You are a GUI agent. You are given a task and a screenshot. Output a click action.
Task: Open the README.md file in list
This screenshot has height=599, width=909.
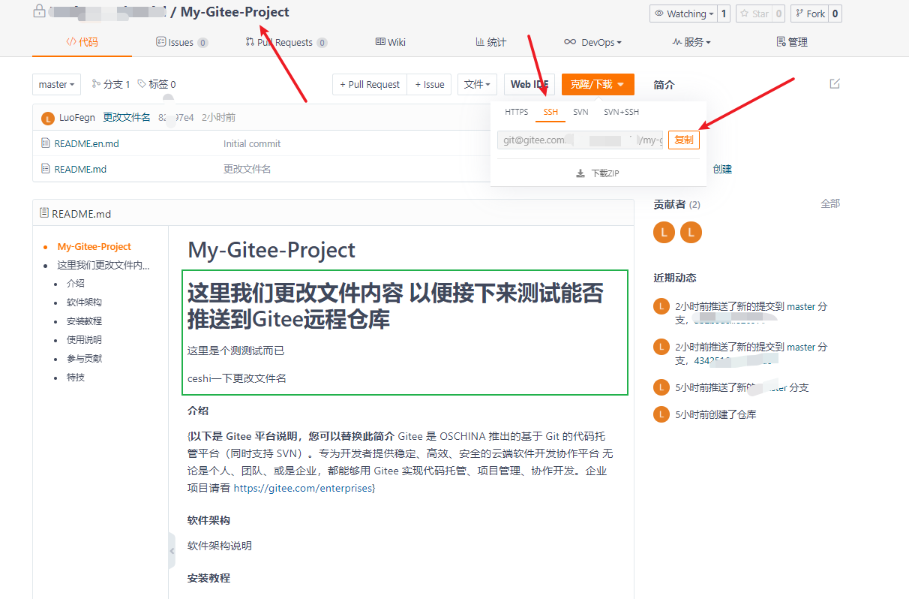pyautogui.click(x=80, y=169)
